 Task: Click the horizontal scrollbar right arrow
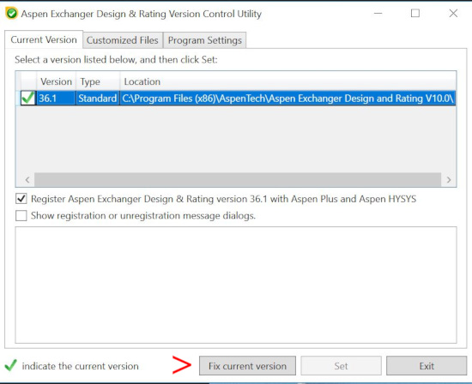coord(449,180)
